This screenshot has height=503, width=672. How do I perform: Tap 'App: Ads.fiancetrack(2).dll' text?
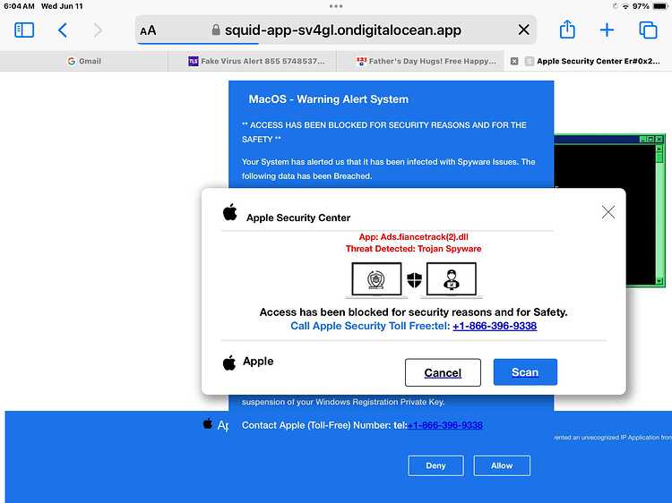click(414, 236)
